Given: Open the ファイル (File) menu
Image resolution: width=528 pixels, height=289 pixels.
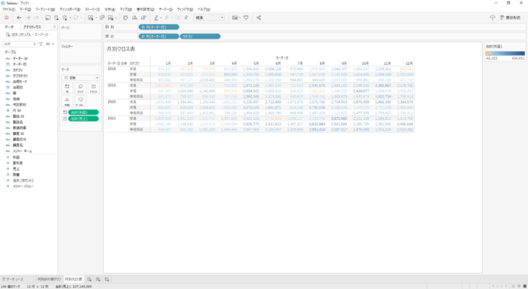Looking at the screenshot, I should (8, 9).
